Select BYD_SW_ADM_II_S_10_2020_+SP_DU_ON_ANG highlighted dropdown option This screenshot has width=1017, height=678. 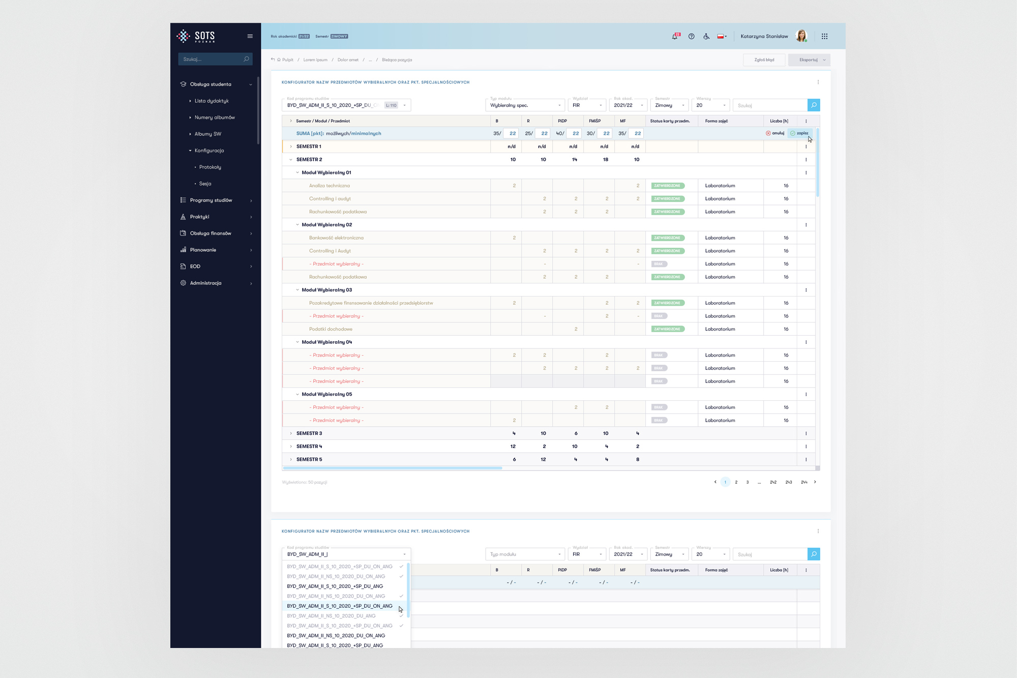point(340,606)
